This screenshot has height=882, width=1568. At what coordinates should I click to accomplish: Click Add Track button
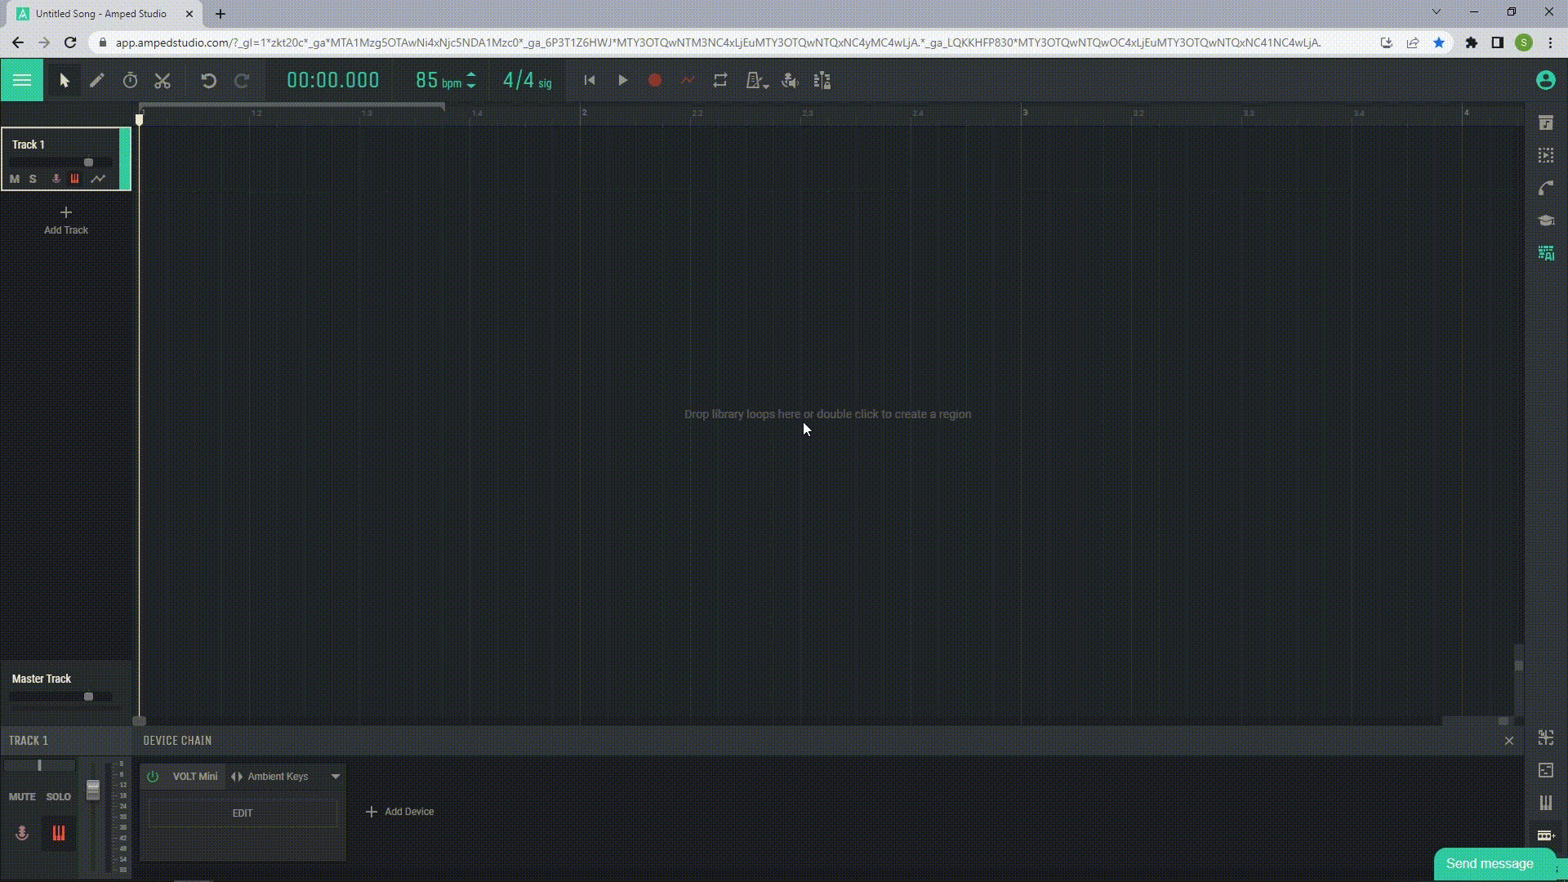(65, 220)
